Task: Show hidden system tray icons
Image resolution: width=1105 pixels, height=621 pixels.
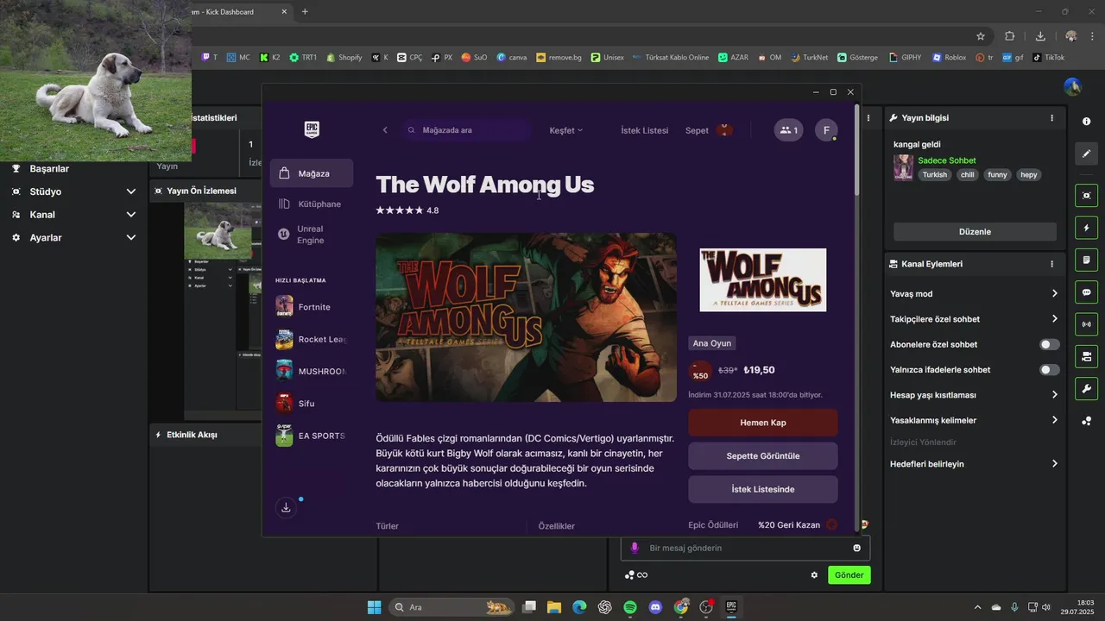Action: coord(977,607)
